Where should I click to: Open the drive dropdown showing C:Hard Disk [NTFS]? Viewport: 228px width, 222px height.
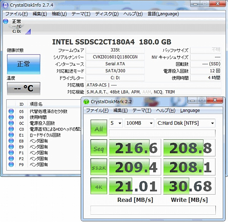(185, 123)
